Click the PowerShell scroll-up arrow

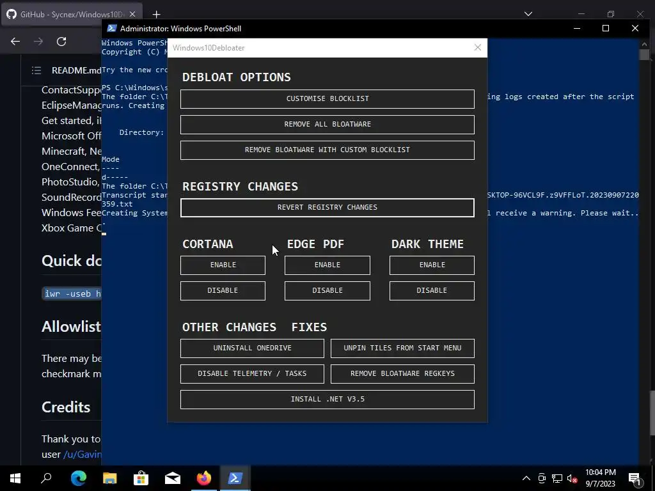[x=643, y=44]
